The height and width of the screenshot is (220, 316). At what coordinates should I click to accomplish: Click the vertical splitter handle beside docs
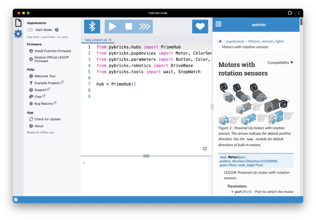pos(212,107)
